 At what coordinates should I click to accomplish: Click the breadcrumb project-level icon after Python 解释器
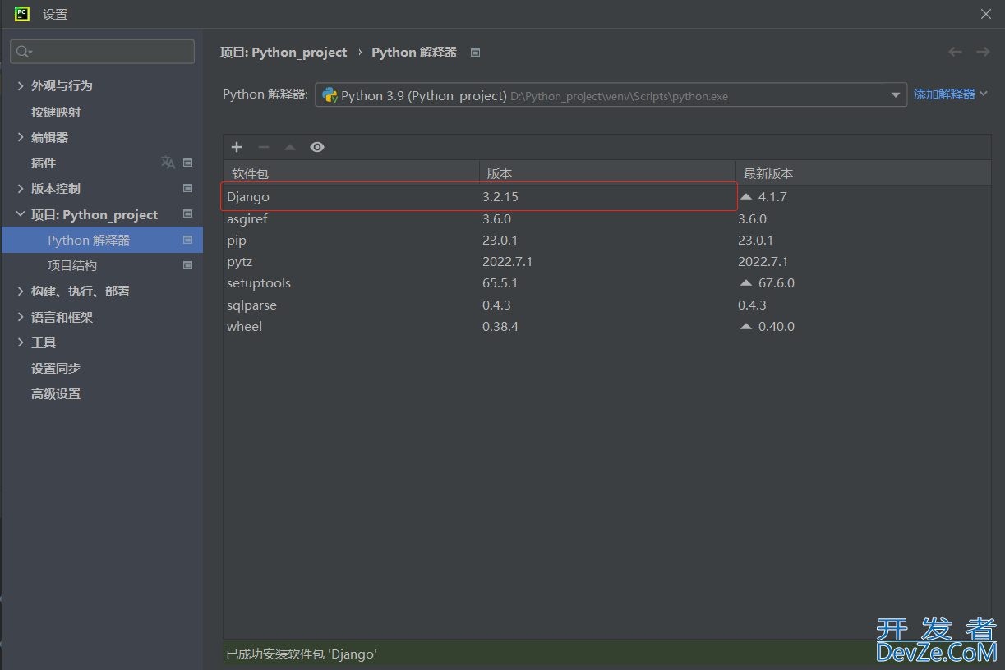475,53
